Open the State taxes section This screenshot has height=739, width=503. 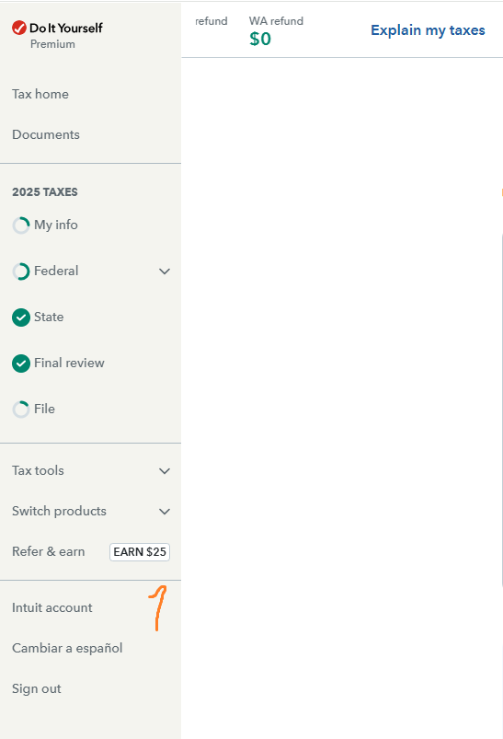tap(49, 318)
